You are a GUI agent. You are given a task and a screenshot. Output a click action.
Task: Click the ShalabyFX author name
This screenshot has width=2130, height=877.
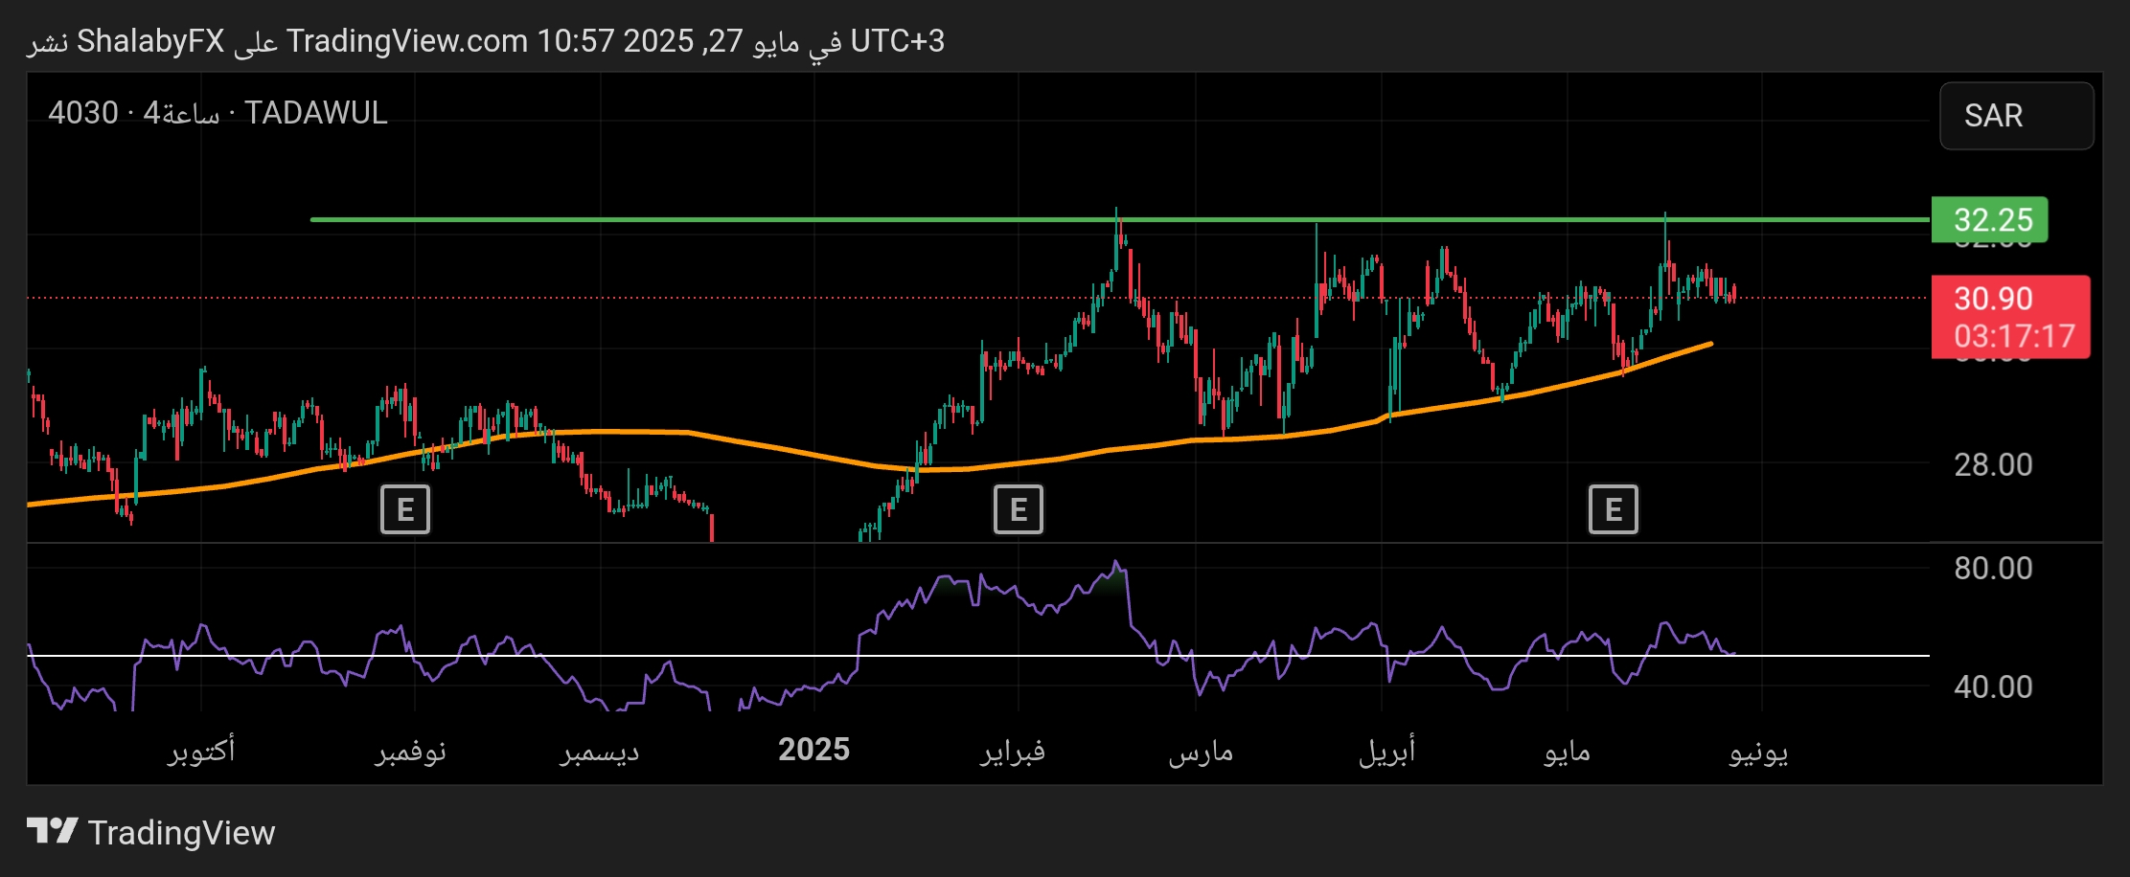coord(150,41)
